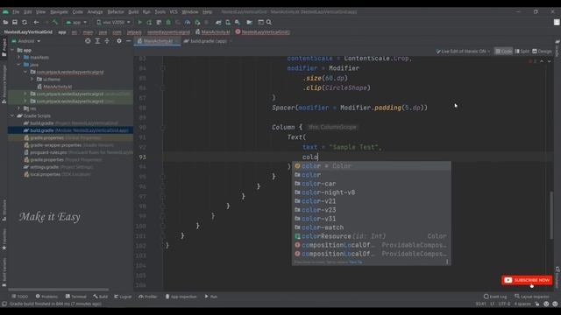
Task: Open the Terminal tool window
Action: click(76, 297)
